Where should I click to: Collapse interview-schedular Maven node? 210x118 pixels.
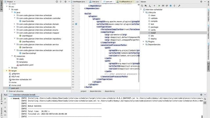pyautogui.click(x=141, y=10)
